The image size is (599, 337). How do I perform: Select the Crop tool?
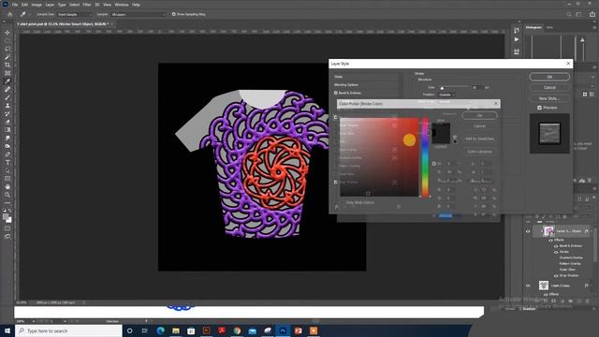7,65
